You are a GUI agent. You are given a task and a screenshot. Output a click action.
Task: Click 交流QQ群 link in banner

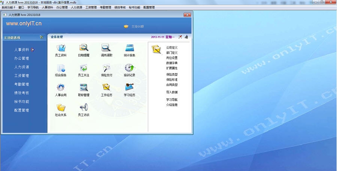(137, 27)
